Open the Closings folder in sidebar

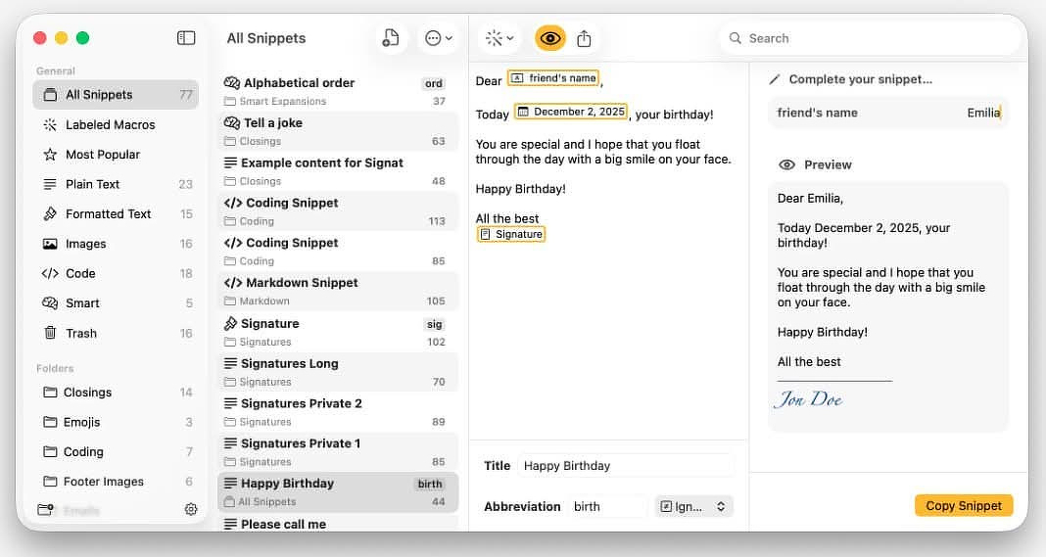(88, 393)
